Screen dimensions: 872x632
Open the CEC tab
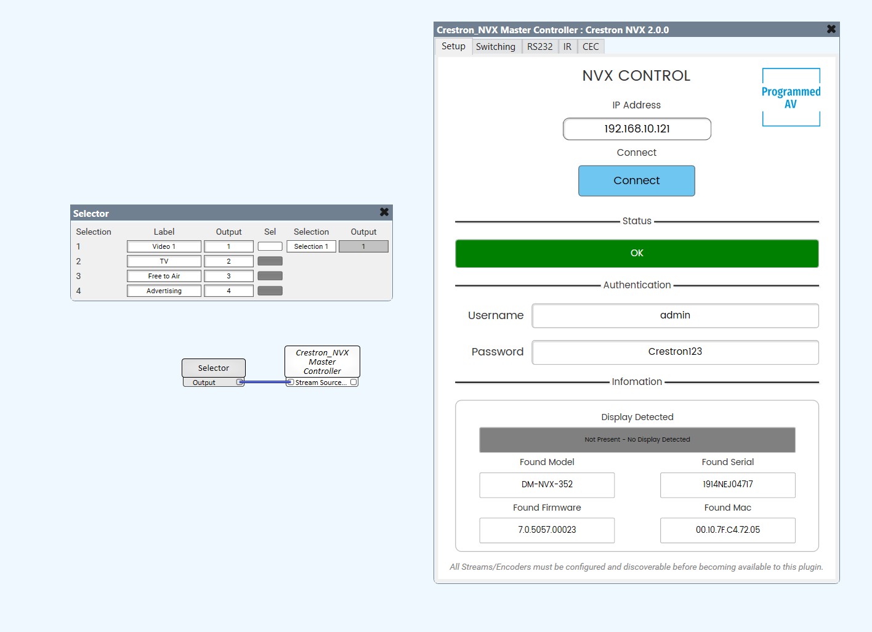[590, 46]
